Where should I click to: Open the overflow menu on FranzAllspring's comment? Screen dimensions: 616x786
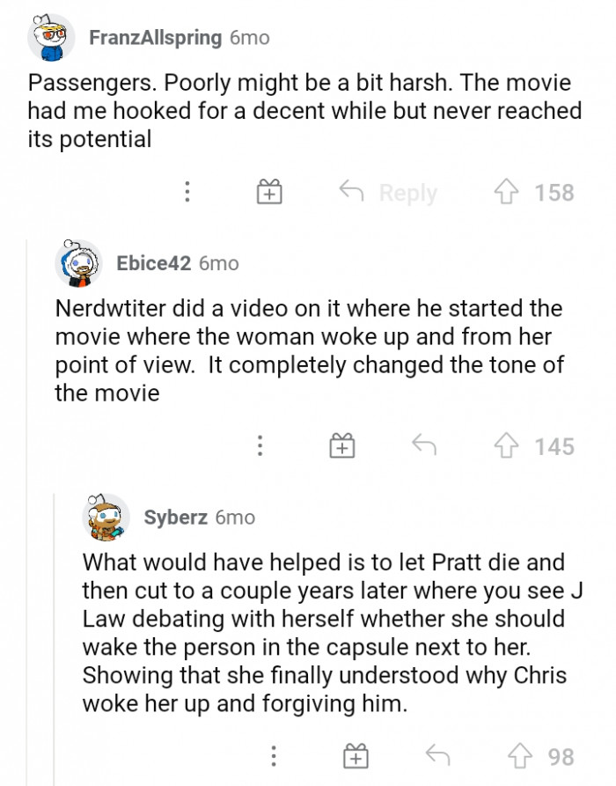[x=187, y=192]
